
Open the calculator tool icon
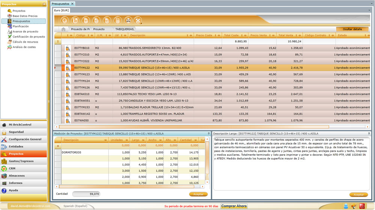(x=117, y=21)
